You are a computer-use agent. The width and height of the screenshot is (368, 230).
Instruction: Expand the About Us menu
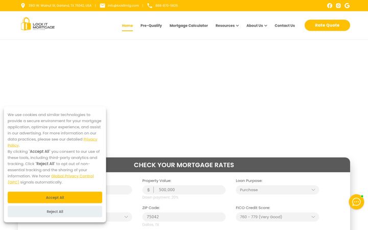(257, 26)
